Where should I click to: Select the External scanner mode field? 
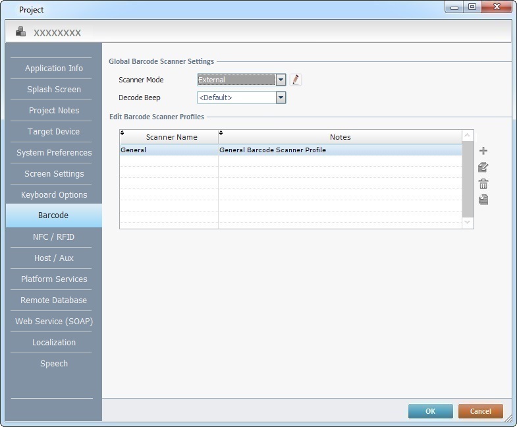[236, 80]
